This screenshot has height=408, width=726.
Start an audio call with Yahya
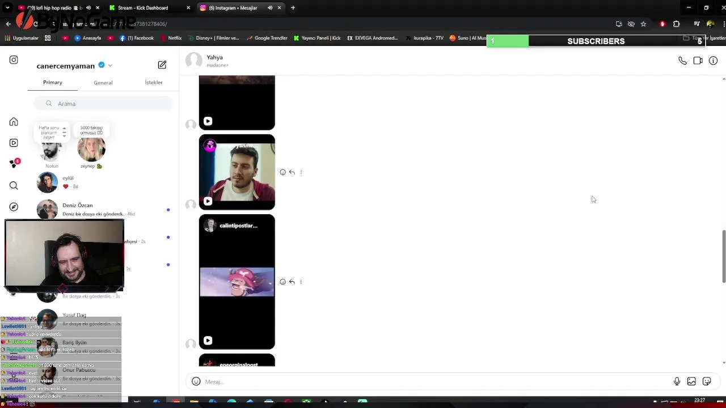click(682, 61)
